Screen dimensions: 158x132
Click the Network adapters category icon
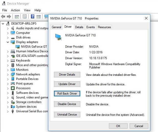[x=13, y=74]
